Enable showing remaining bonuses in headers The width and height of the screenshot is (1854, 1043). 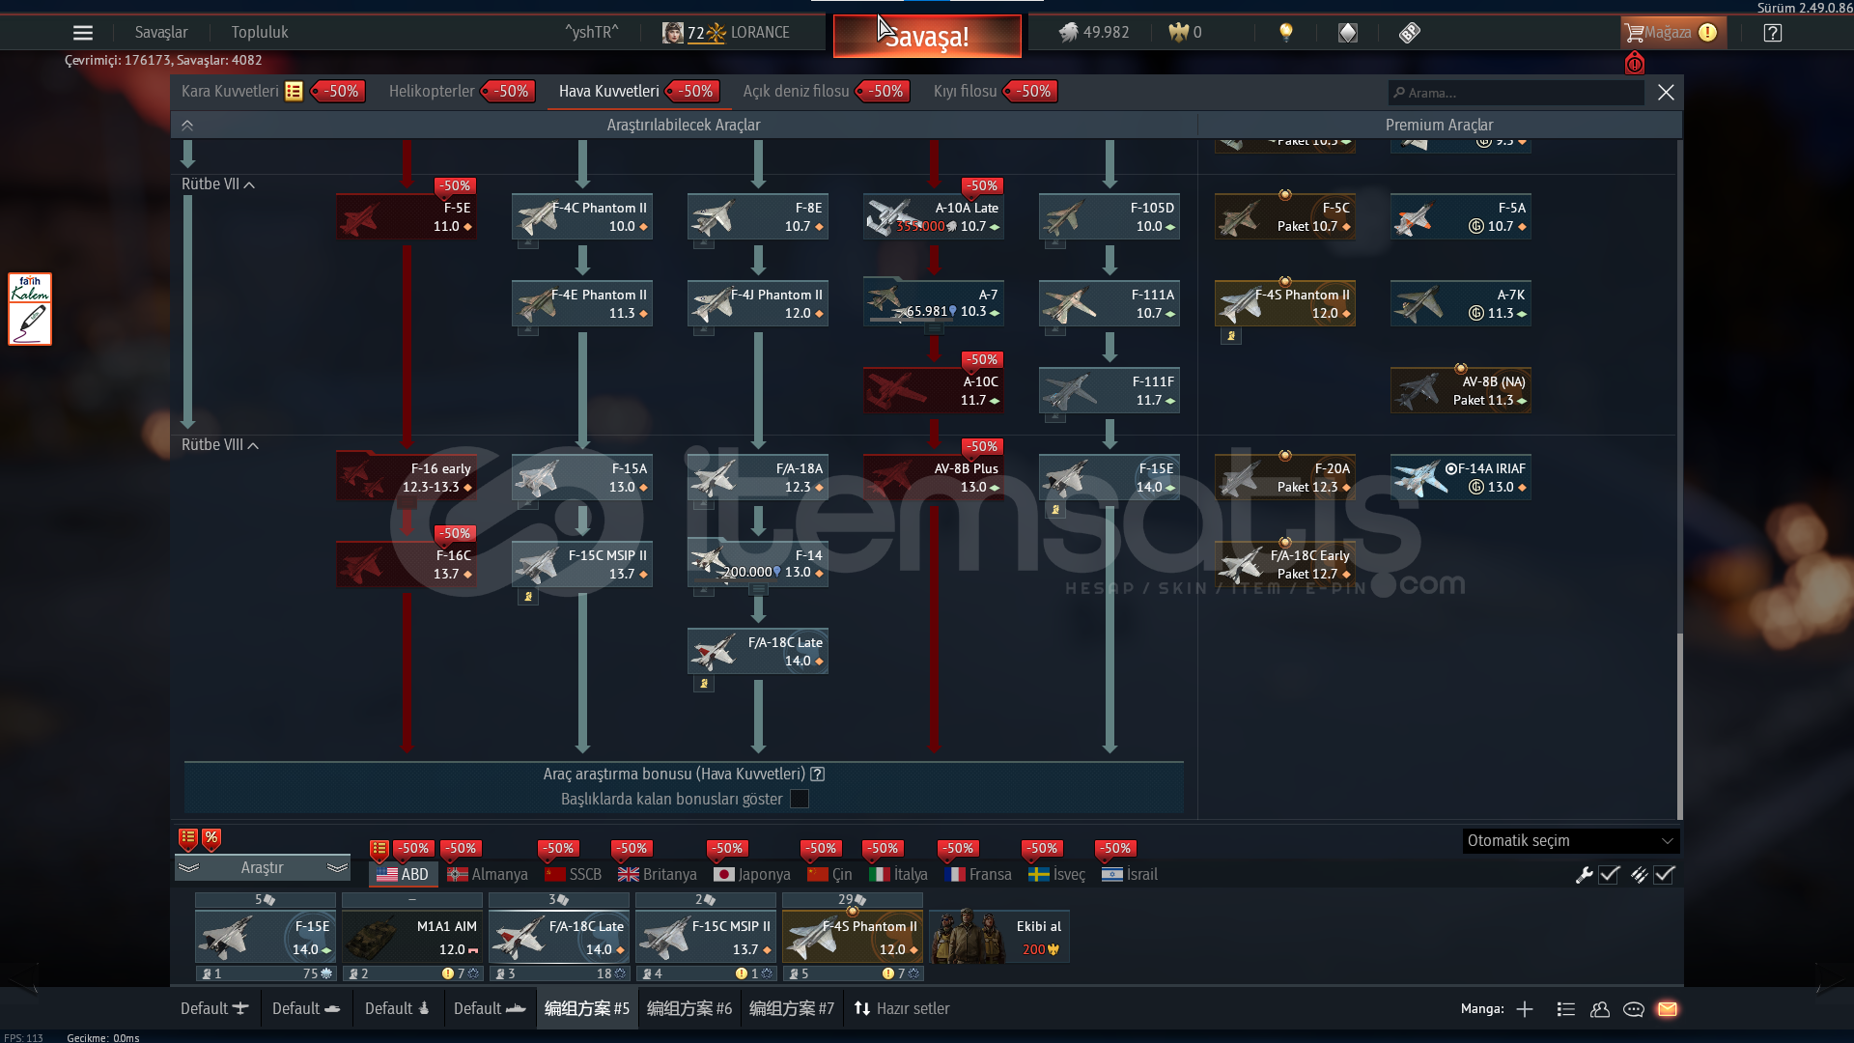(x=800, y=799)
